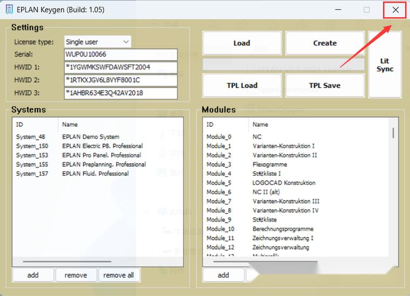Select Module_8 Varianten-Konstruktion IV row
410x296 pixels.
[x=296, y=211]
